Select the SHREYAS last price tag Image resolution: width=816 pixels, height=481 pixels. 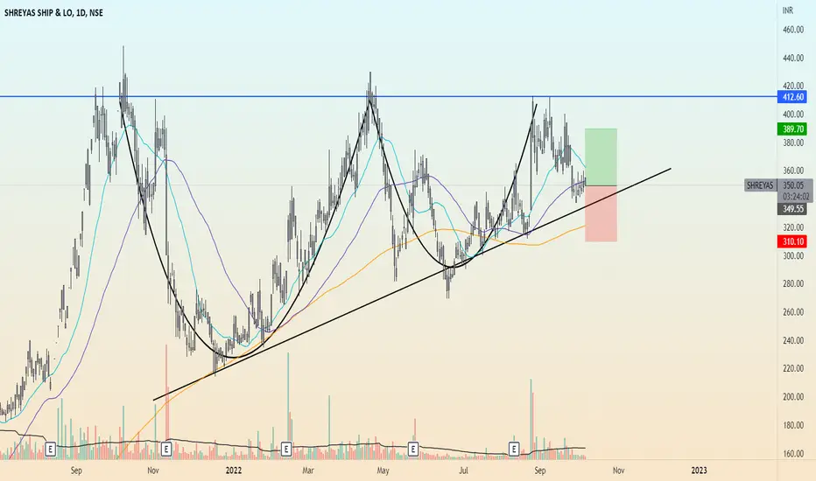point(760,185)
